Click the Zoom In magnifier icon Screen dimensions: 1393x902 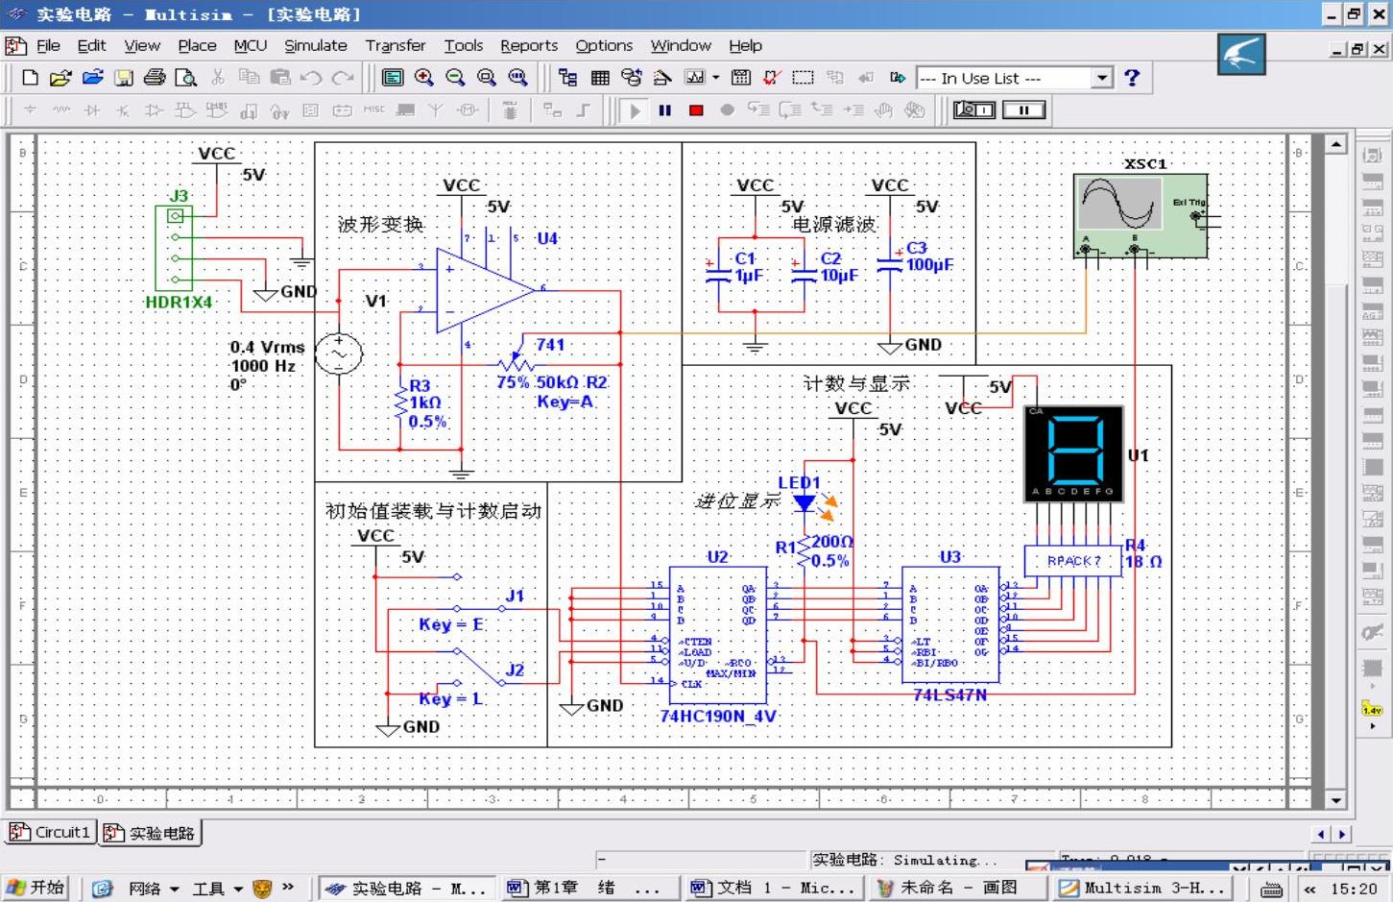[423, 78]
